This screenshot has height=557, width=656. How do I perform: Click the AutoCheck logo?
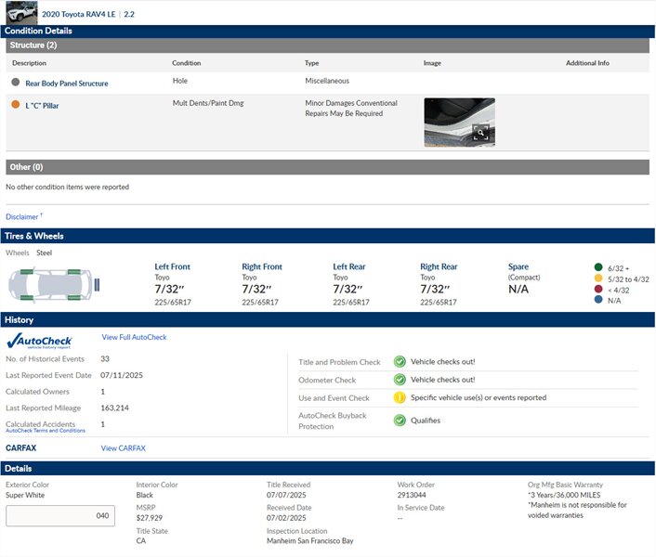tap(39, 341)
